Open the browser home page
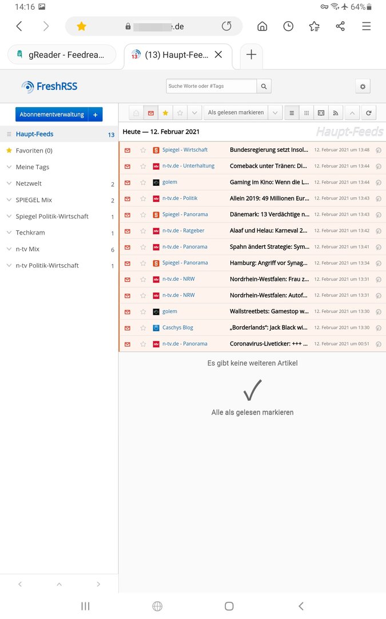The width and height of the screenshot is (386, 619). pos(262,26)
